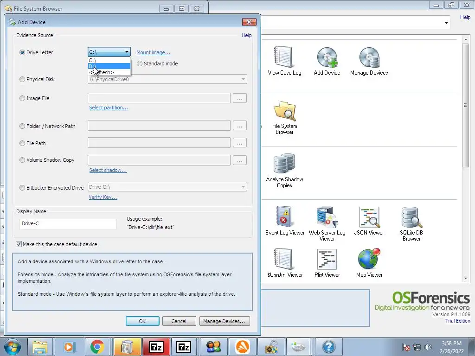Select Folder / Network Path radio button
The image size is (475, 356).
coord(22,126)
